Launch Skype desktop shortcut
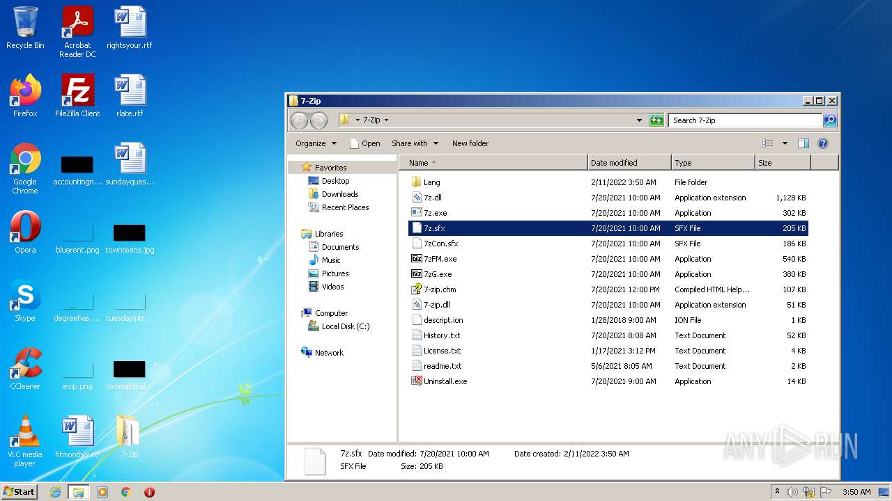The width and height of the screenshot is (892, 501). [x=25, y=301]
